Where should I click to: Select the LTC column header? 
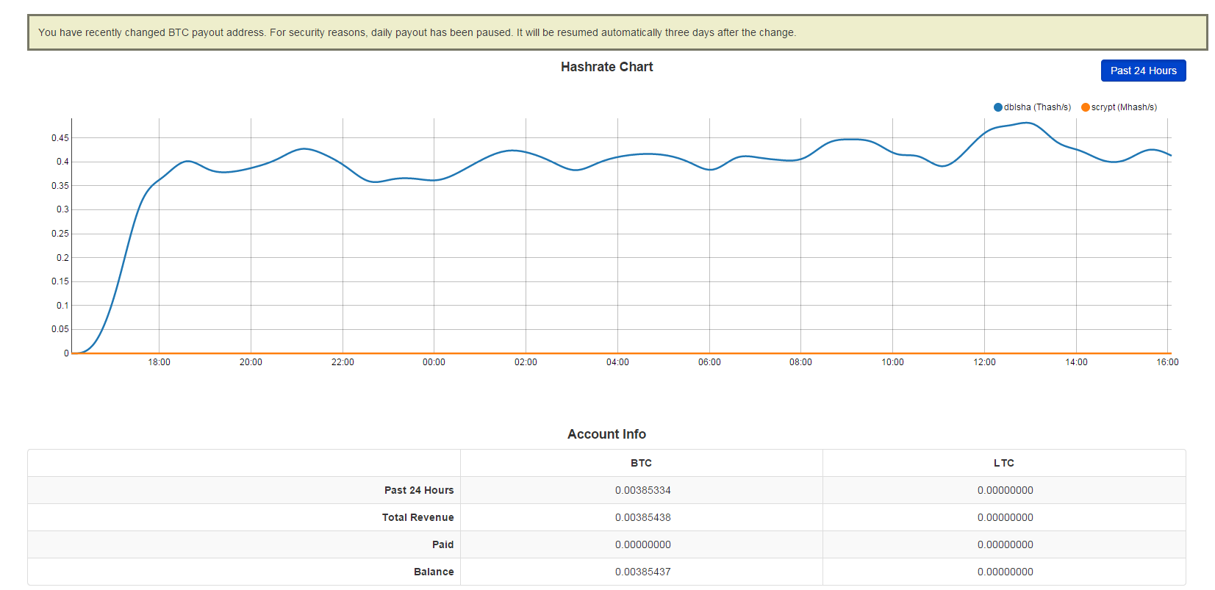pos(1003,463)
